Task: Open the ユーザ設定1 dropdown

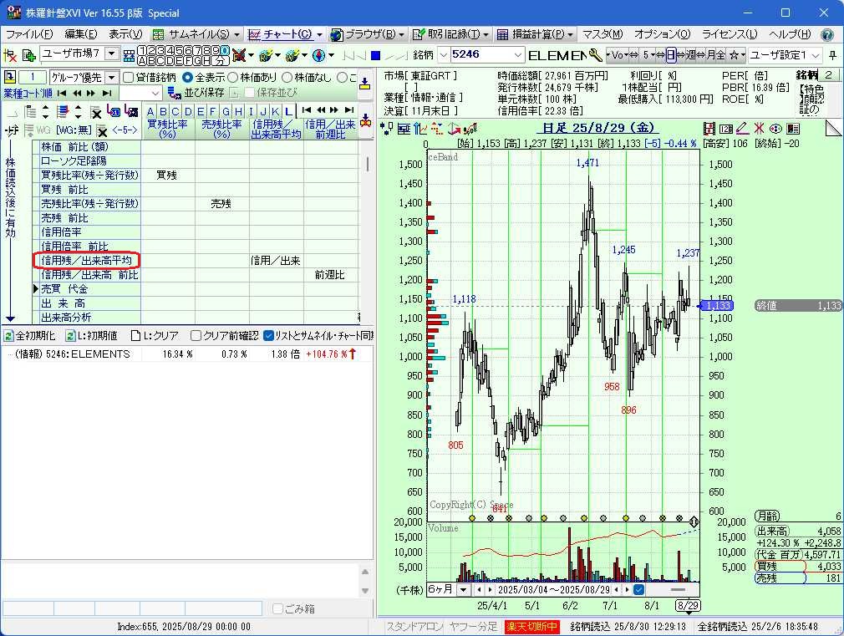Action: click(786, 55)
